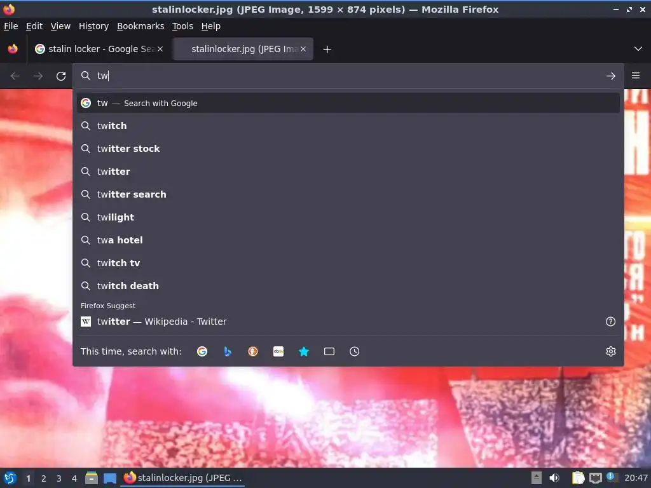
Task: Go forward using the right arrow
Action: click(38, 76)
